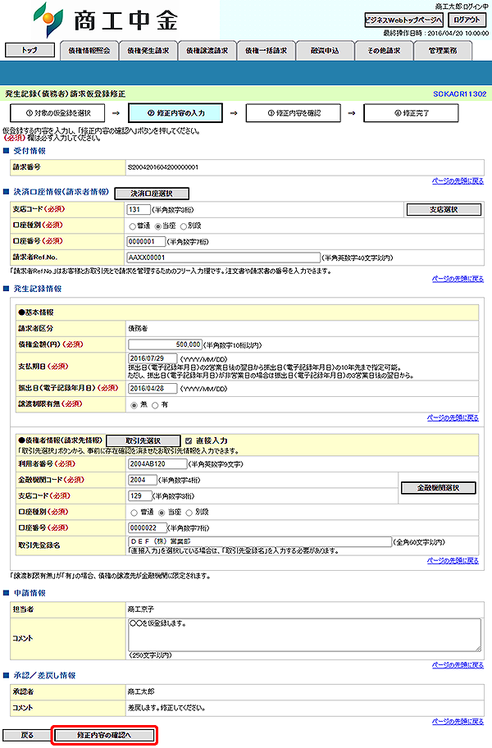Open the 債権発生請求 tab
The width and height of the screenshot is (492, 748).
click(148, 51)
